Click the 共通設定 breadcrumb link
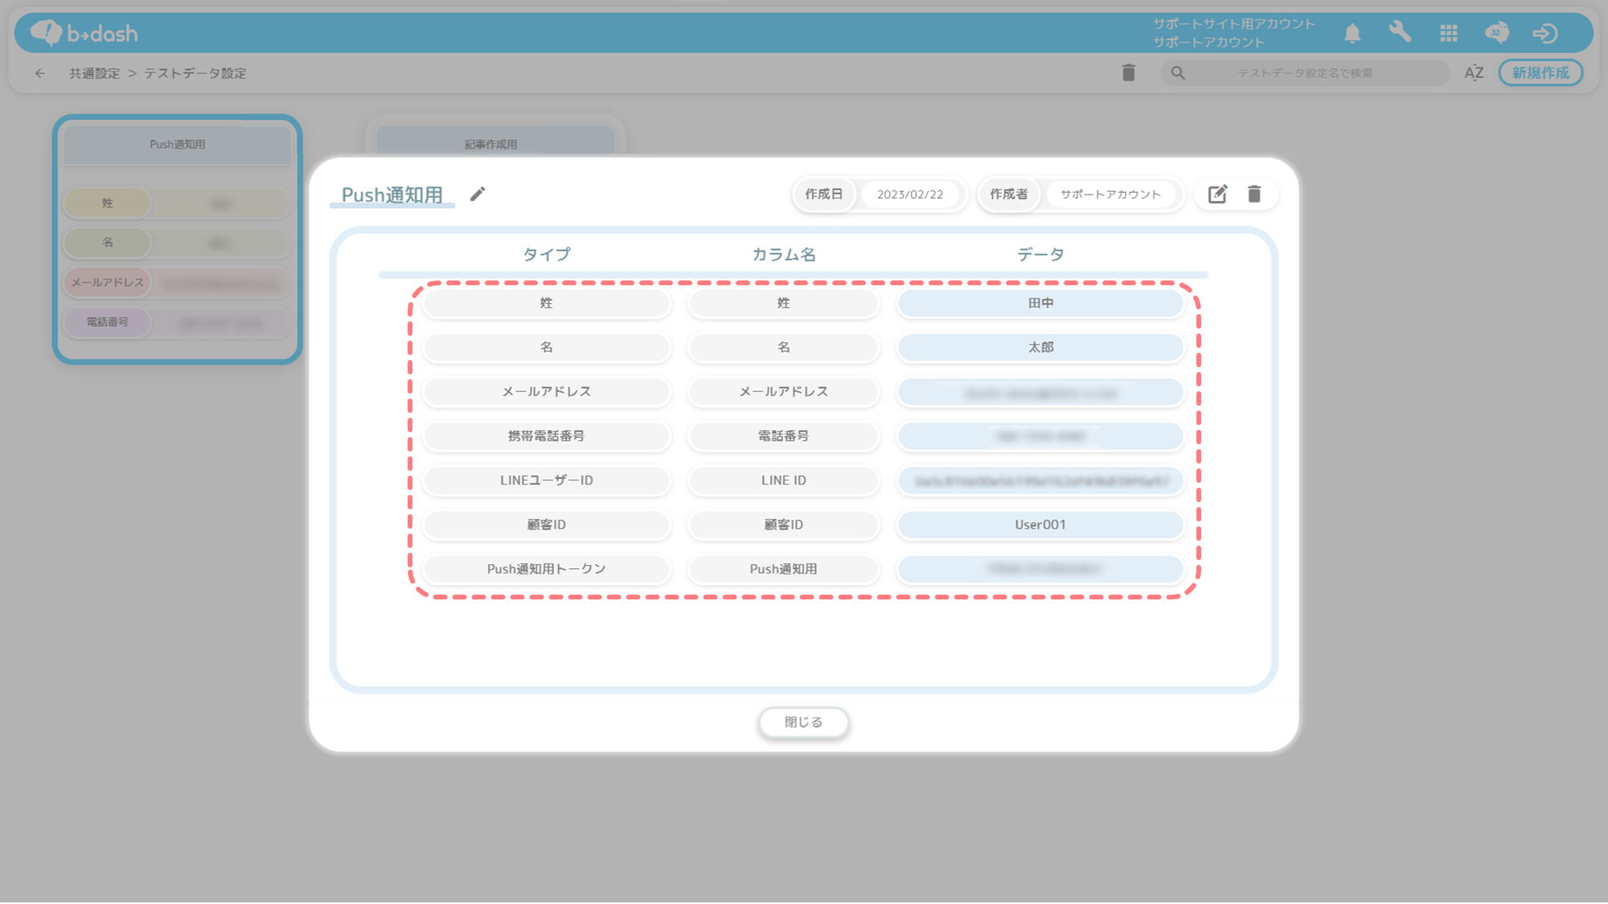1608x904 pixels. [x=94, y=73]
